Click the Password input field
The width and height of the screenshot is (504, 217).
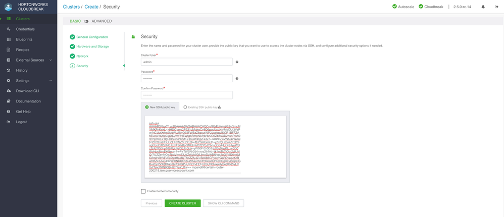(186, 78)
